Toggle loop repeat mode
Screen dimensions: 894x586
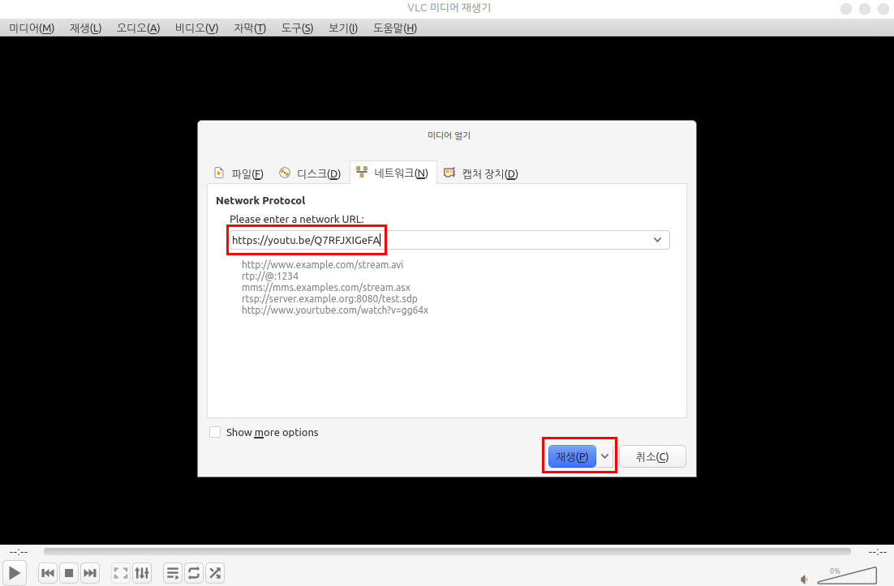tap(194, 573)
